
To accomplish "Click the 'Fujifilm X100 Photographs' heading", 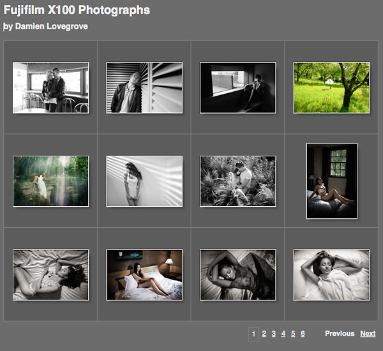I will [77, 10].
